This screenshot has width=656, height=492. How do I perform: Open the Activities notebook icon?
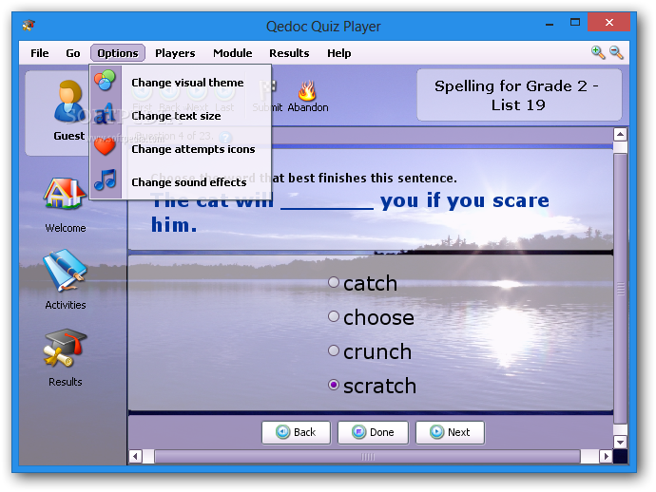(x=65, y=270)
